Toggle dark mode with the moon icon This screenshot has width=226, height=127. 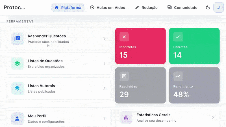(208, 8)
